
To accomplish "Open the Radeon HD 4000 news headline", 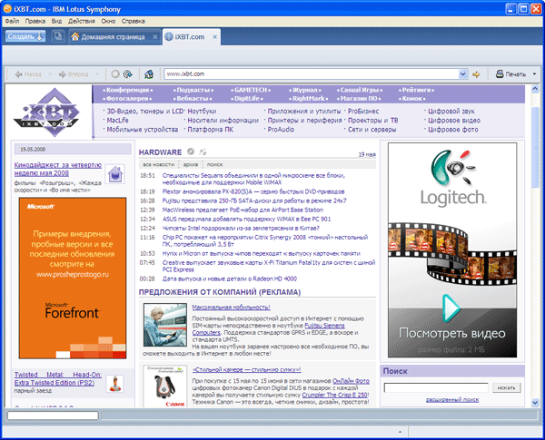I will click(x=230, y=279).
